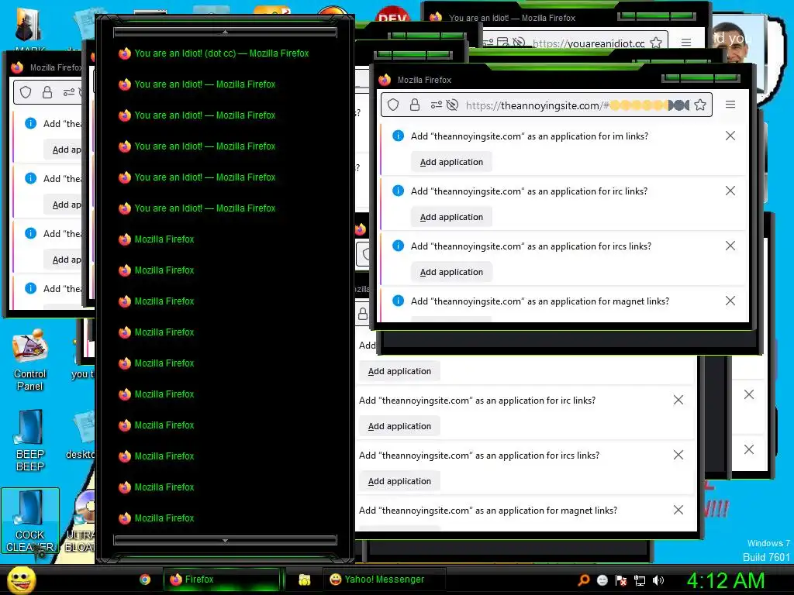The height and width of the screenshot is (595, 794).
Task: Click info icon beside front-window ircs links prompt
Action: pos(399,246)
